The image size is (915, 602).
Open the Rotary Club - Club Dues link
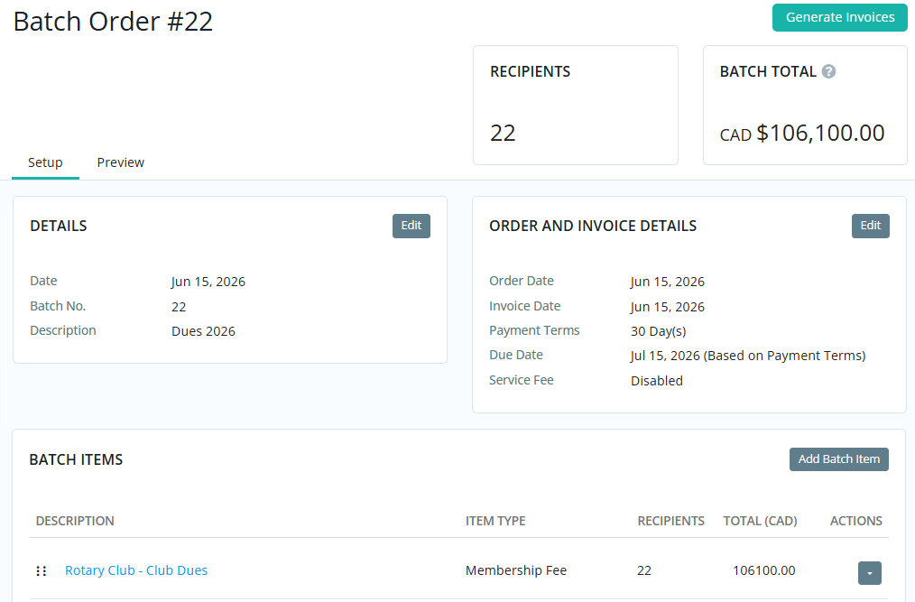click(136, 570)
